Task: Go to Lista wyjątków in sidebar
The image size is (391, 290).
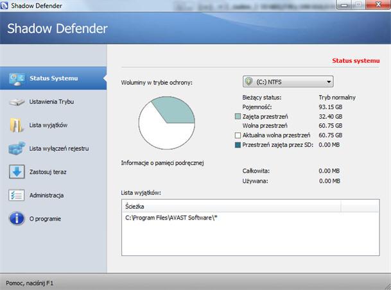Action: [48, 125]
